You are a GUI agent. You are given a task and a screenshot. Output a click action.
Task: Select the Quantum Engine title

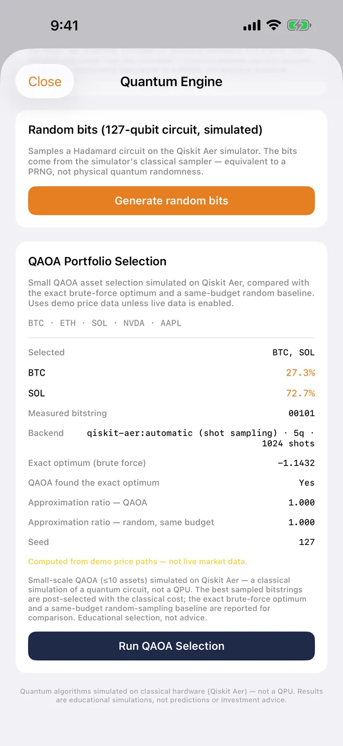tap(171, 82)
